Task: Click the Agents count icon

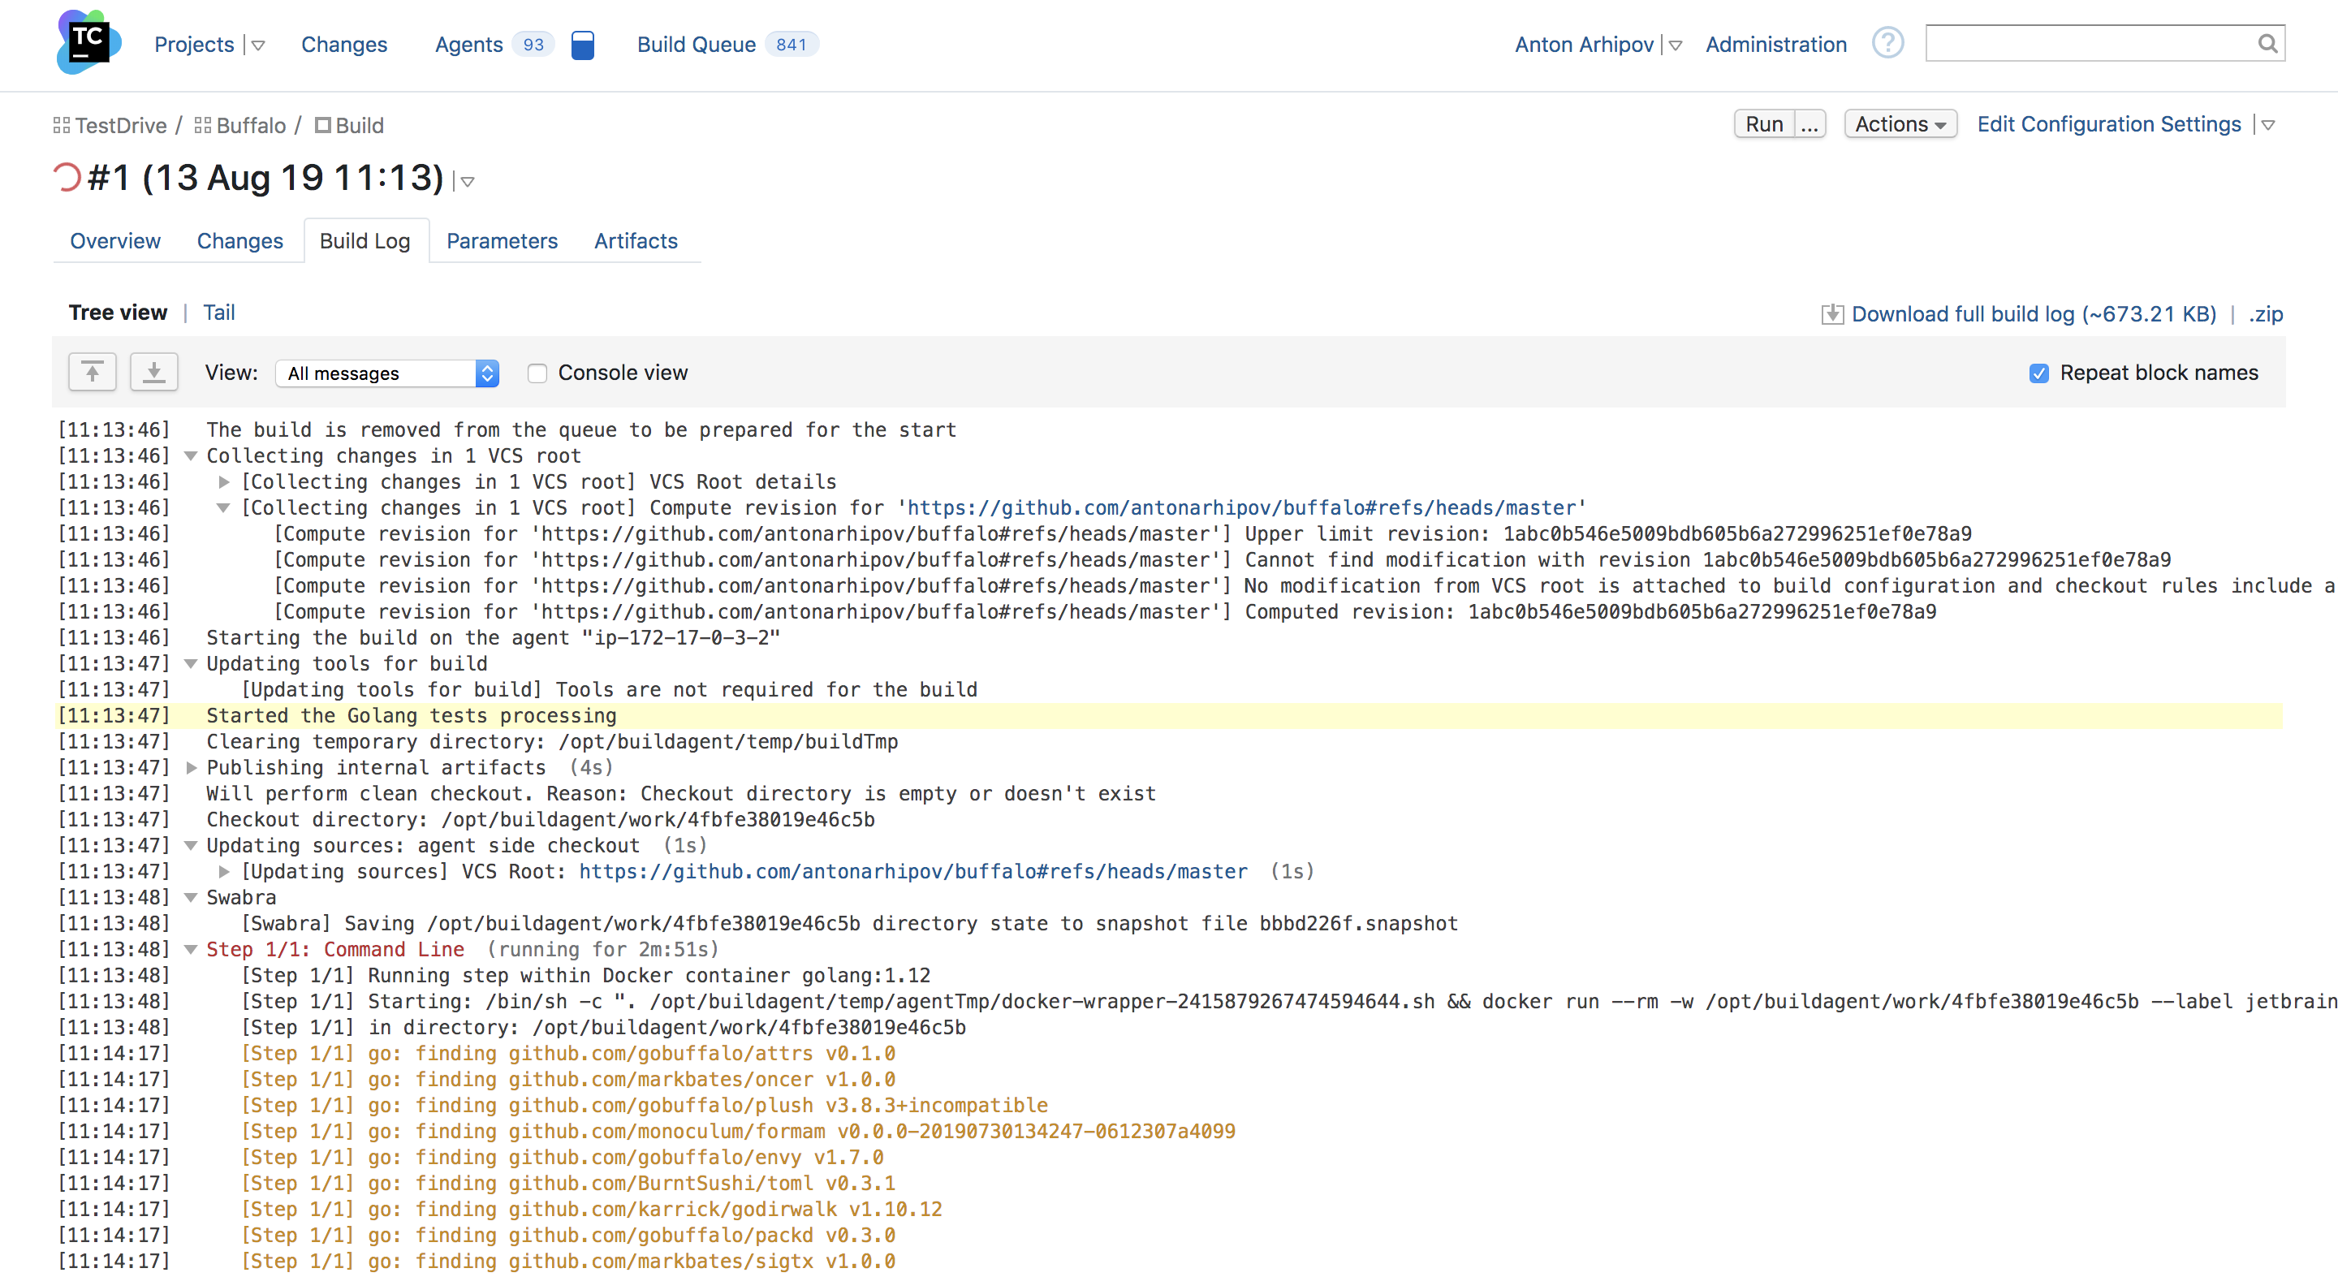Action: pos(527,44)
